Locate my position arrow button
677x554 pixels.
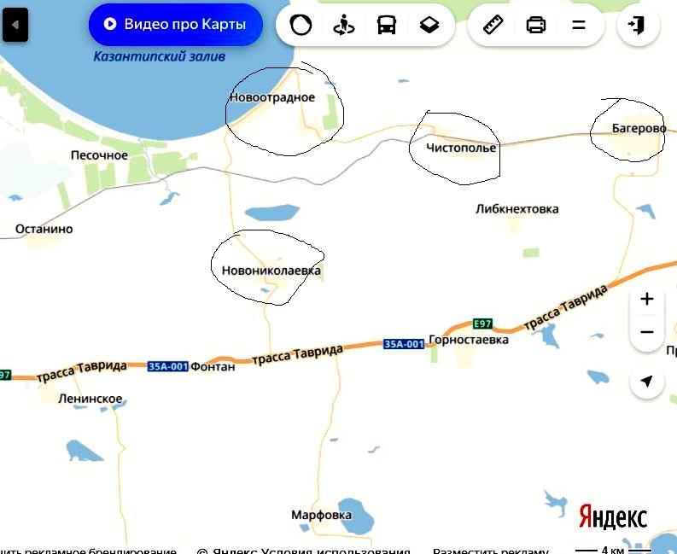click(x=646, y=382)
